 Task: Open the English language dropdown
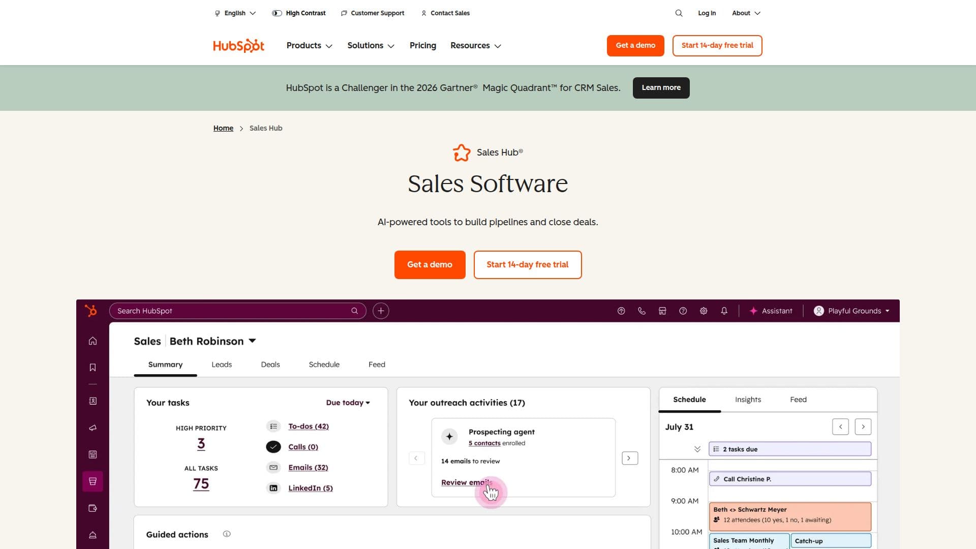(x=235, y=13)
